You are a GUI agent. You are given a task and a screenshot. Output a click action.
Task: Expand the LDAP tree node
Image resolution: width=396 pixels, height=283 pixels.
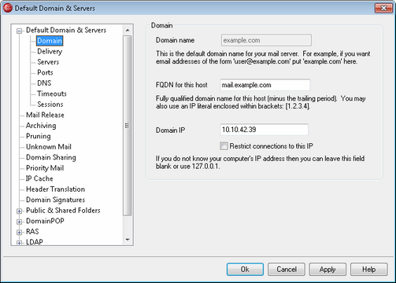tap(19, 243)
